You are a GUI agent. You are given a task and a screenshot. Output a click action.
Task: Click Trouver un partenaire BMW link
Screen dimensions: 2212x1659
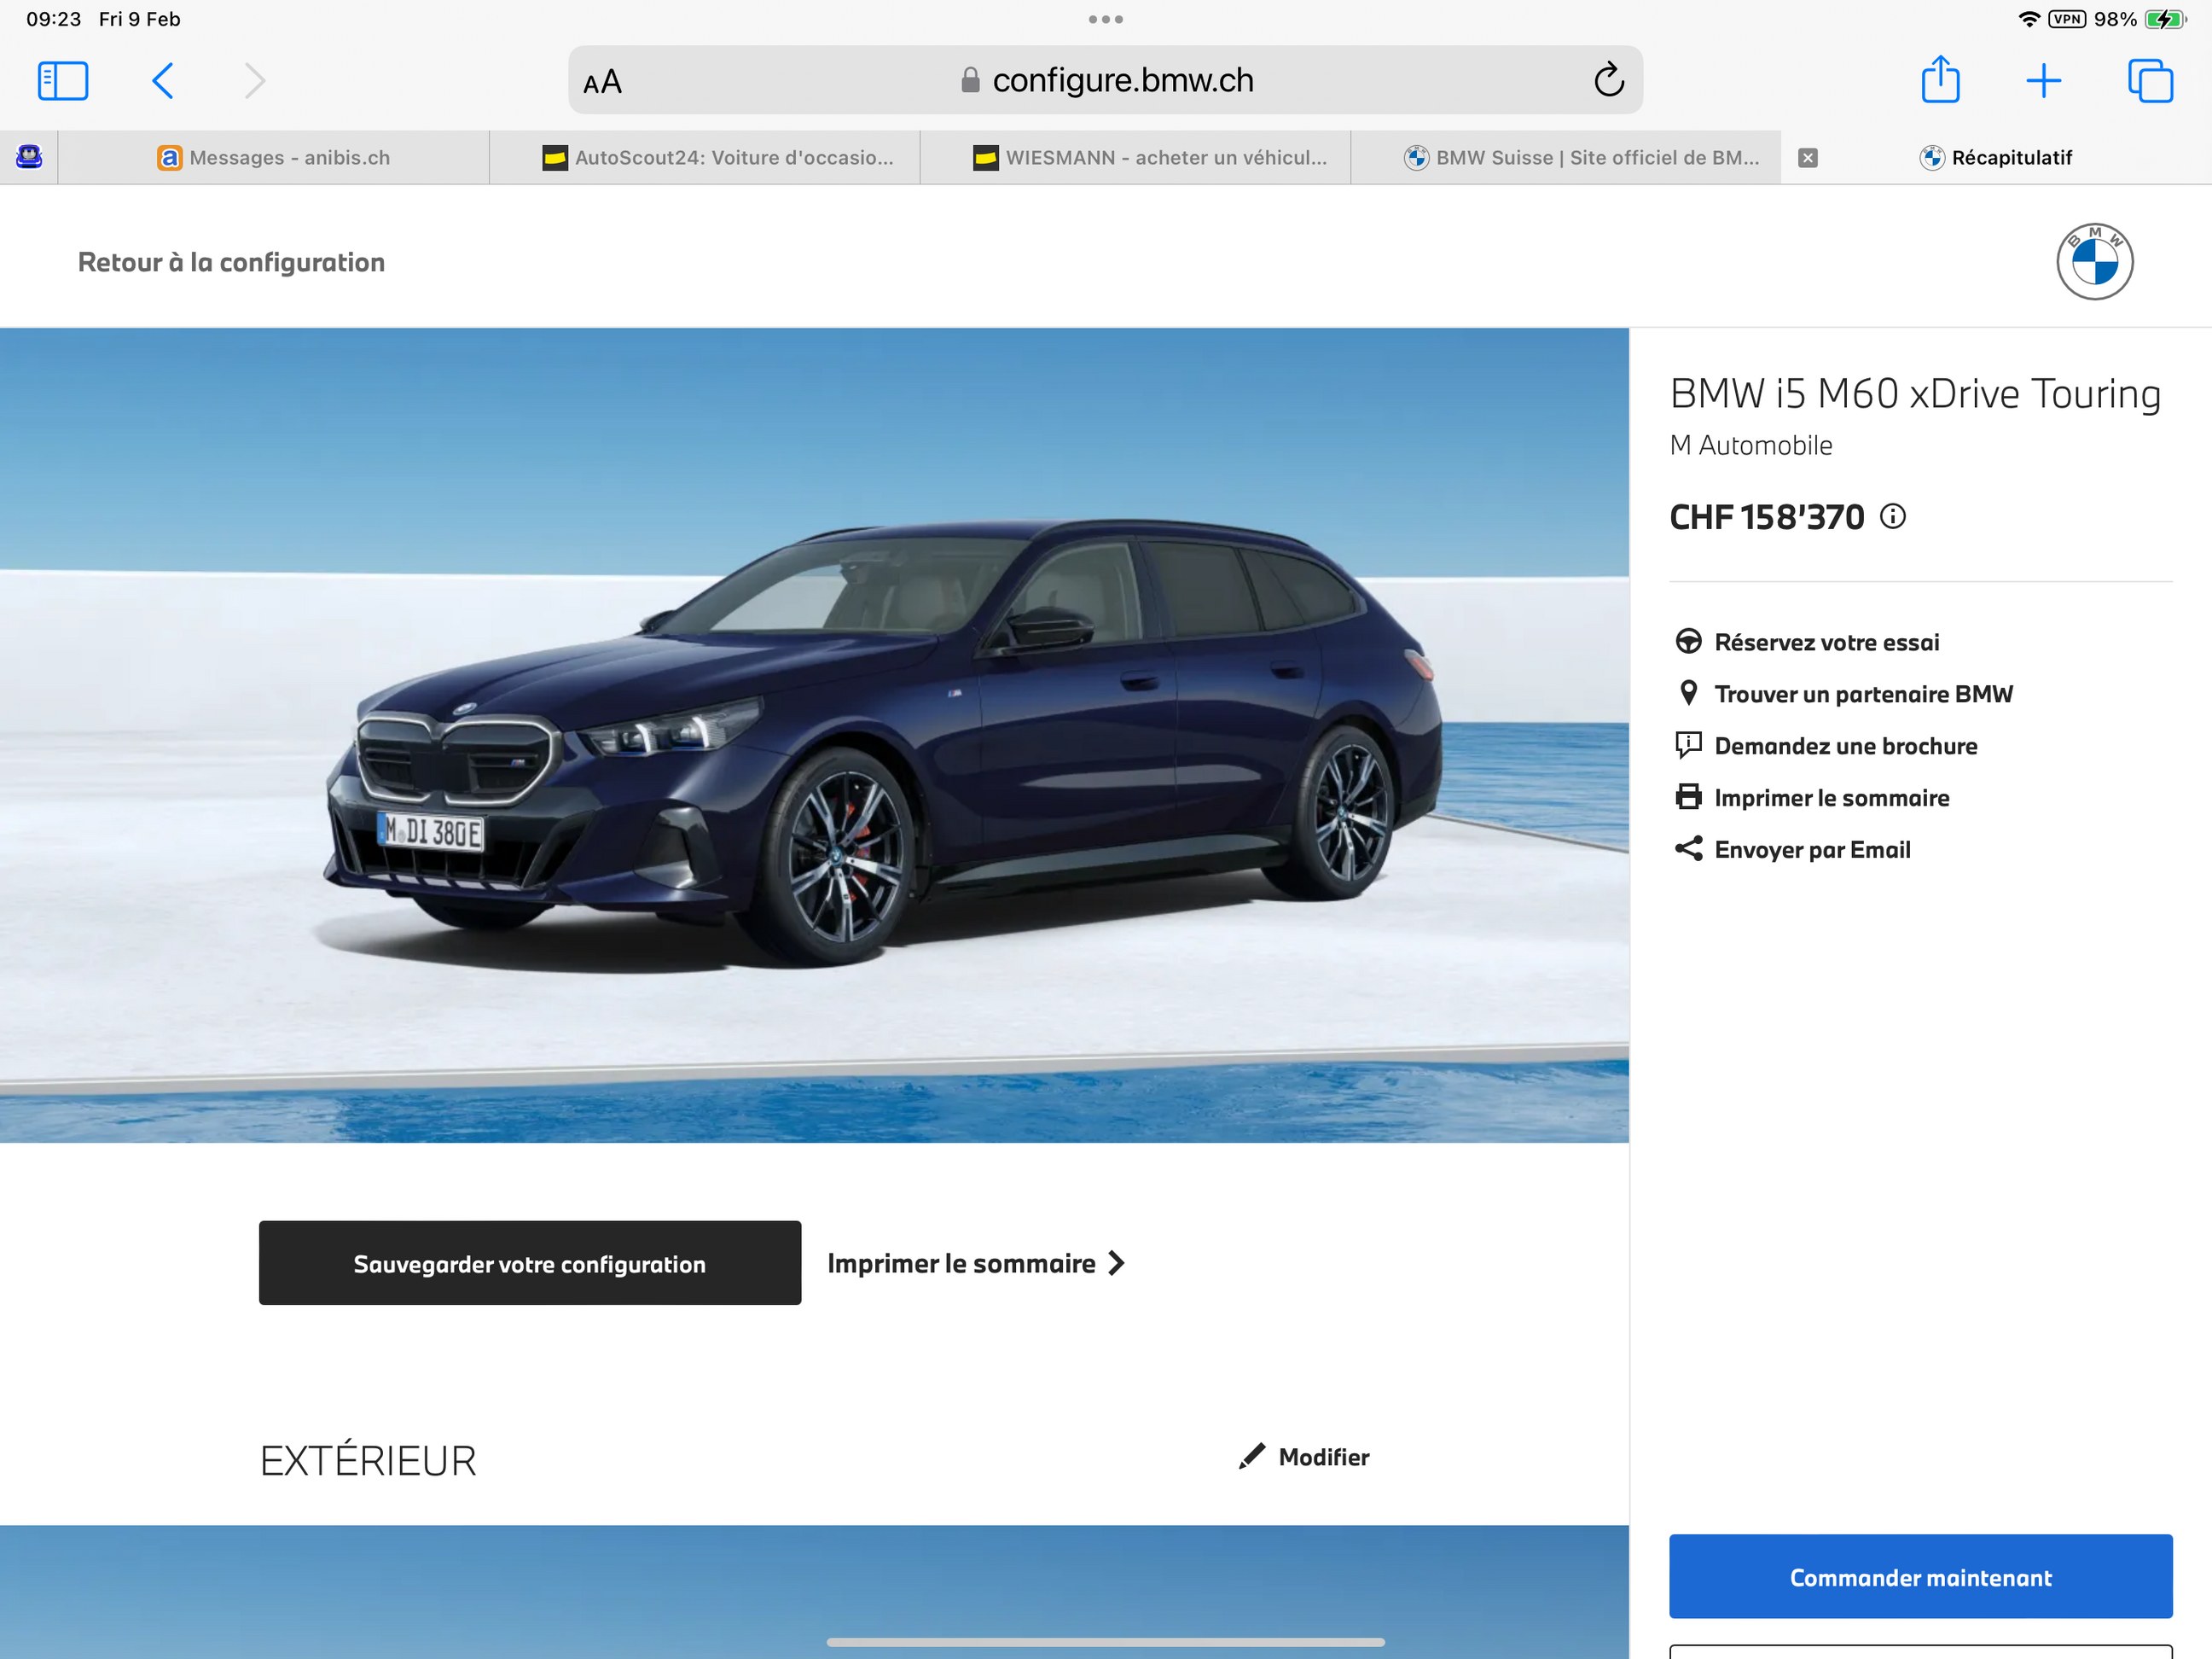(x=1863, y=694)
